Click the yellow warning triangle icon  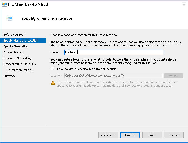[x=53, y=82]
